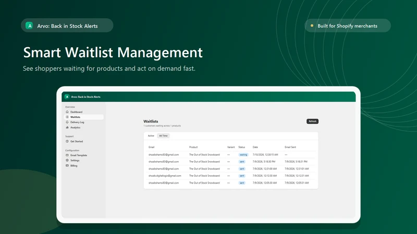Click '1 customers waiting across 1 products' subtitle
The height and width of the screenshot is (234, 417).
tap(162, 126)
